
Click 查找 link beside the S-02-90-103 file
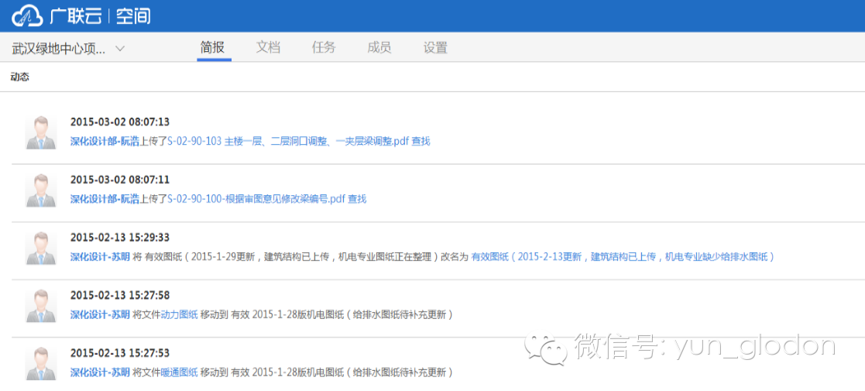click(420, 142)
